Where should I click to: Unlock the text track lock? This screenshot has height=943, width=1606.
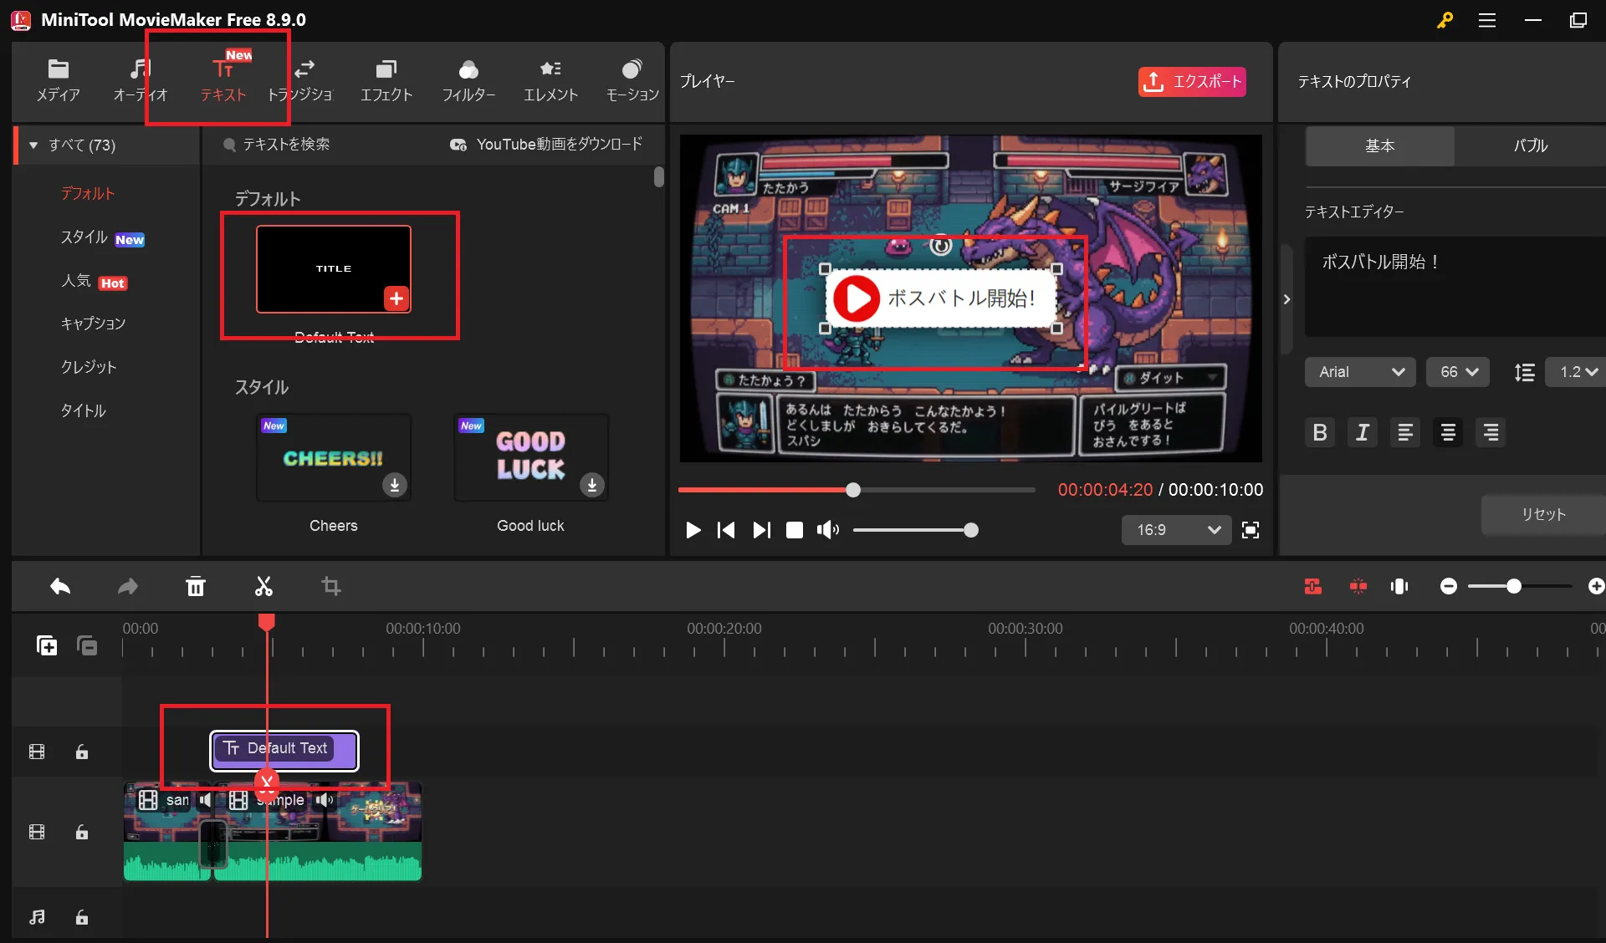[x=82, y=752]
